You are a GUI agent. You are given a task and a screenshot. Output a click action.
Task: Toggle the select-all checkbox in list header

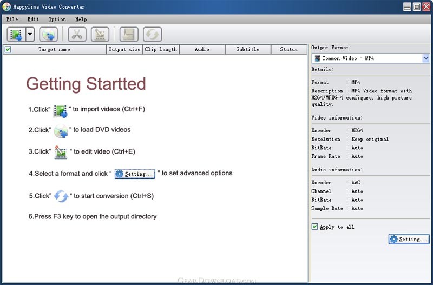tap(8, 49)
